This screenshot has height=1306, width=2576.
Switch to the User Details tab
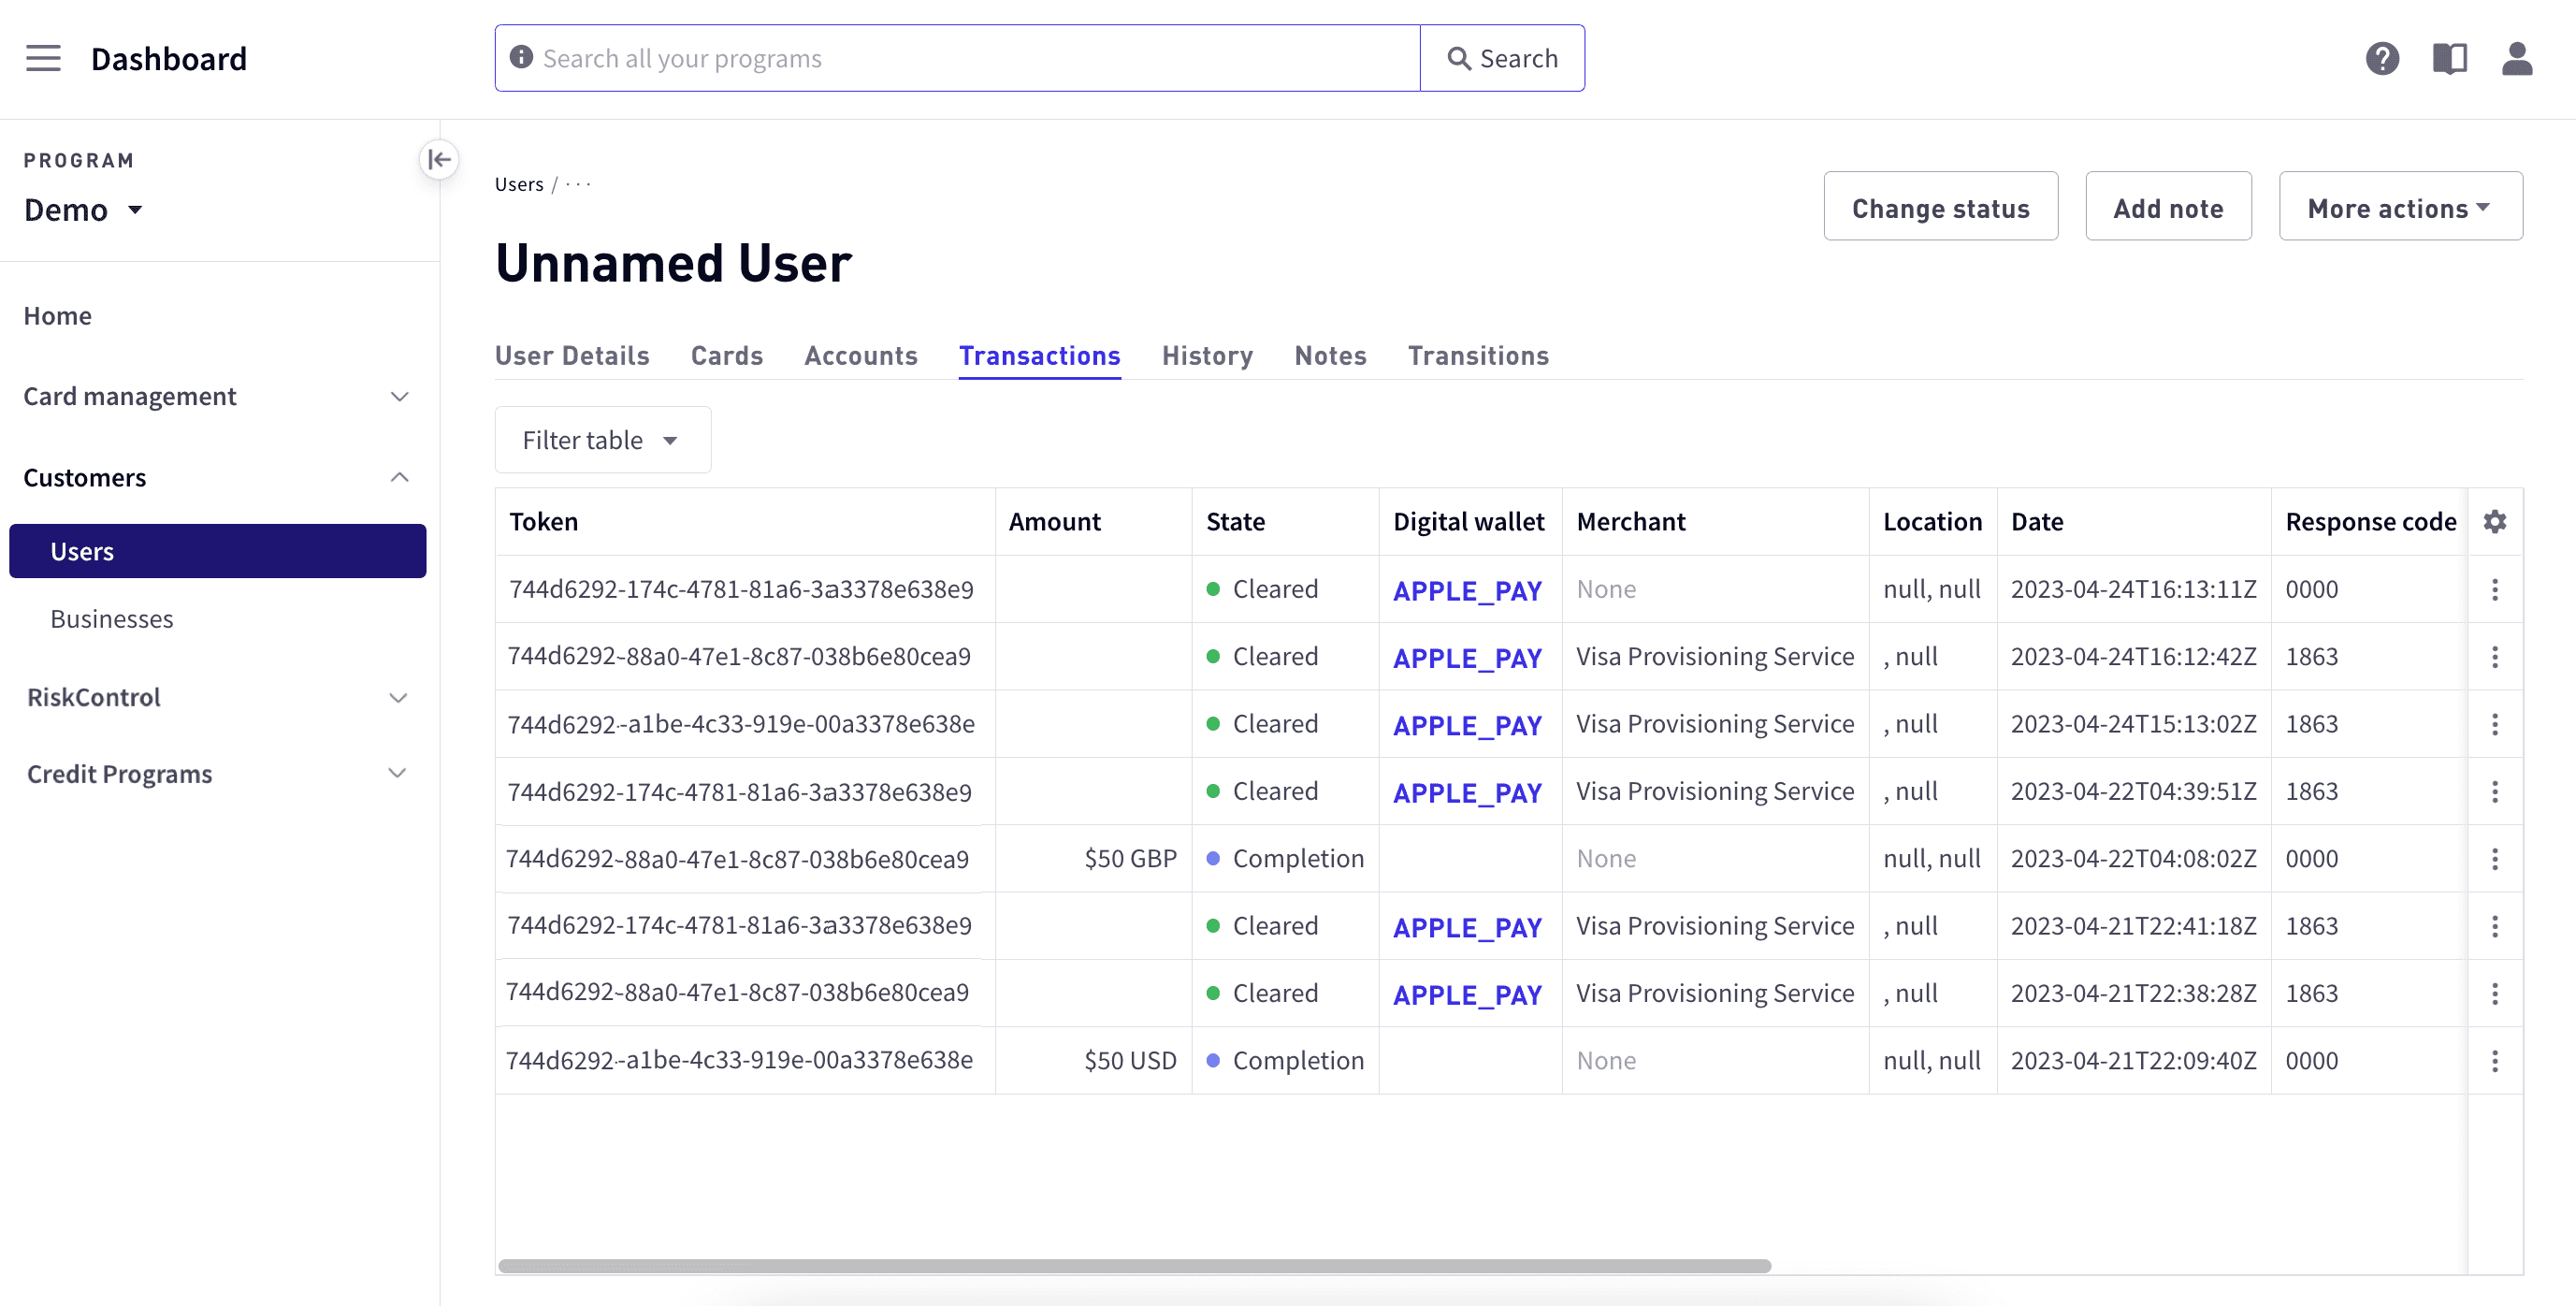coord(572,355)
